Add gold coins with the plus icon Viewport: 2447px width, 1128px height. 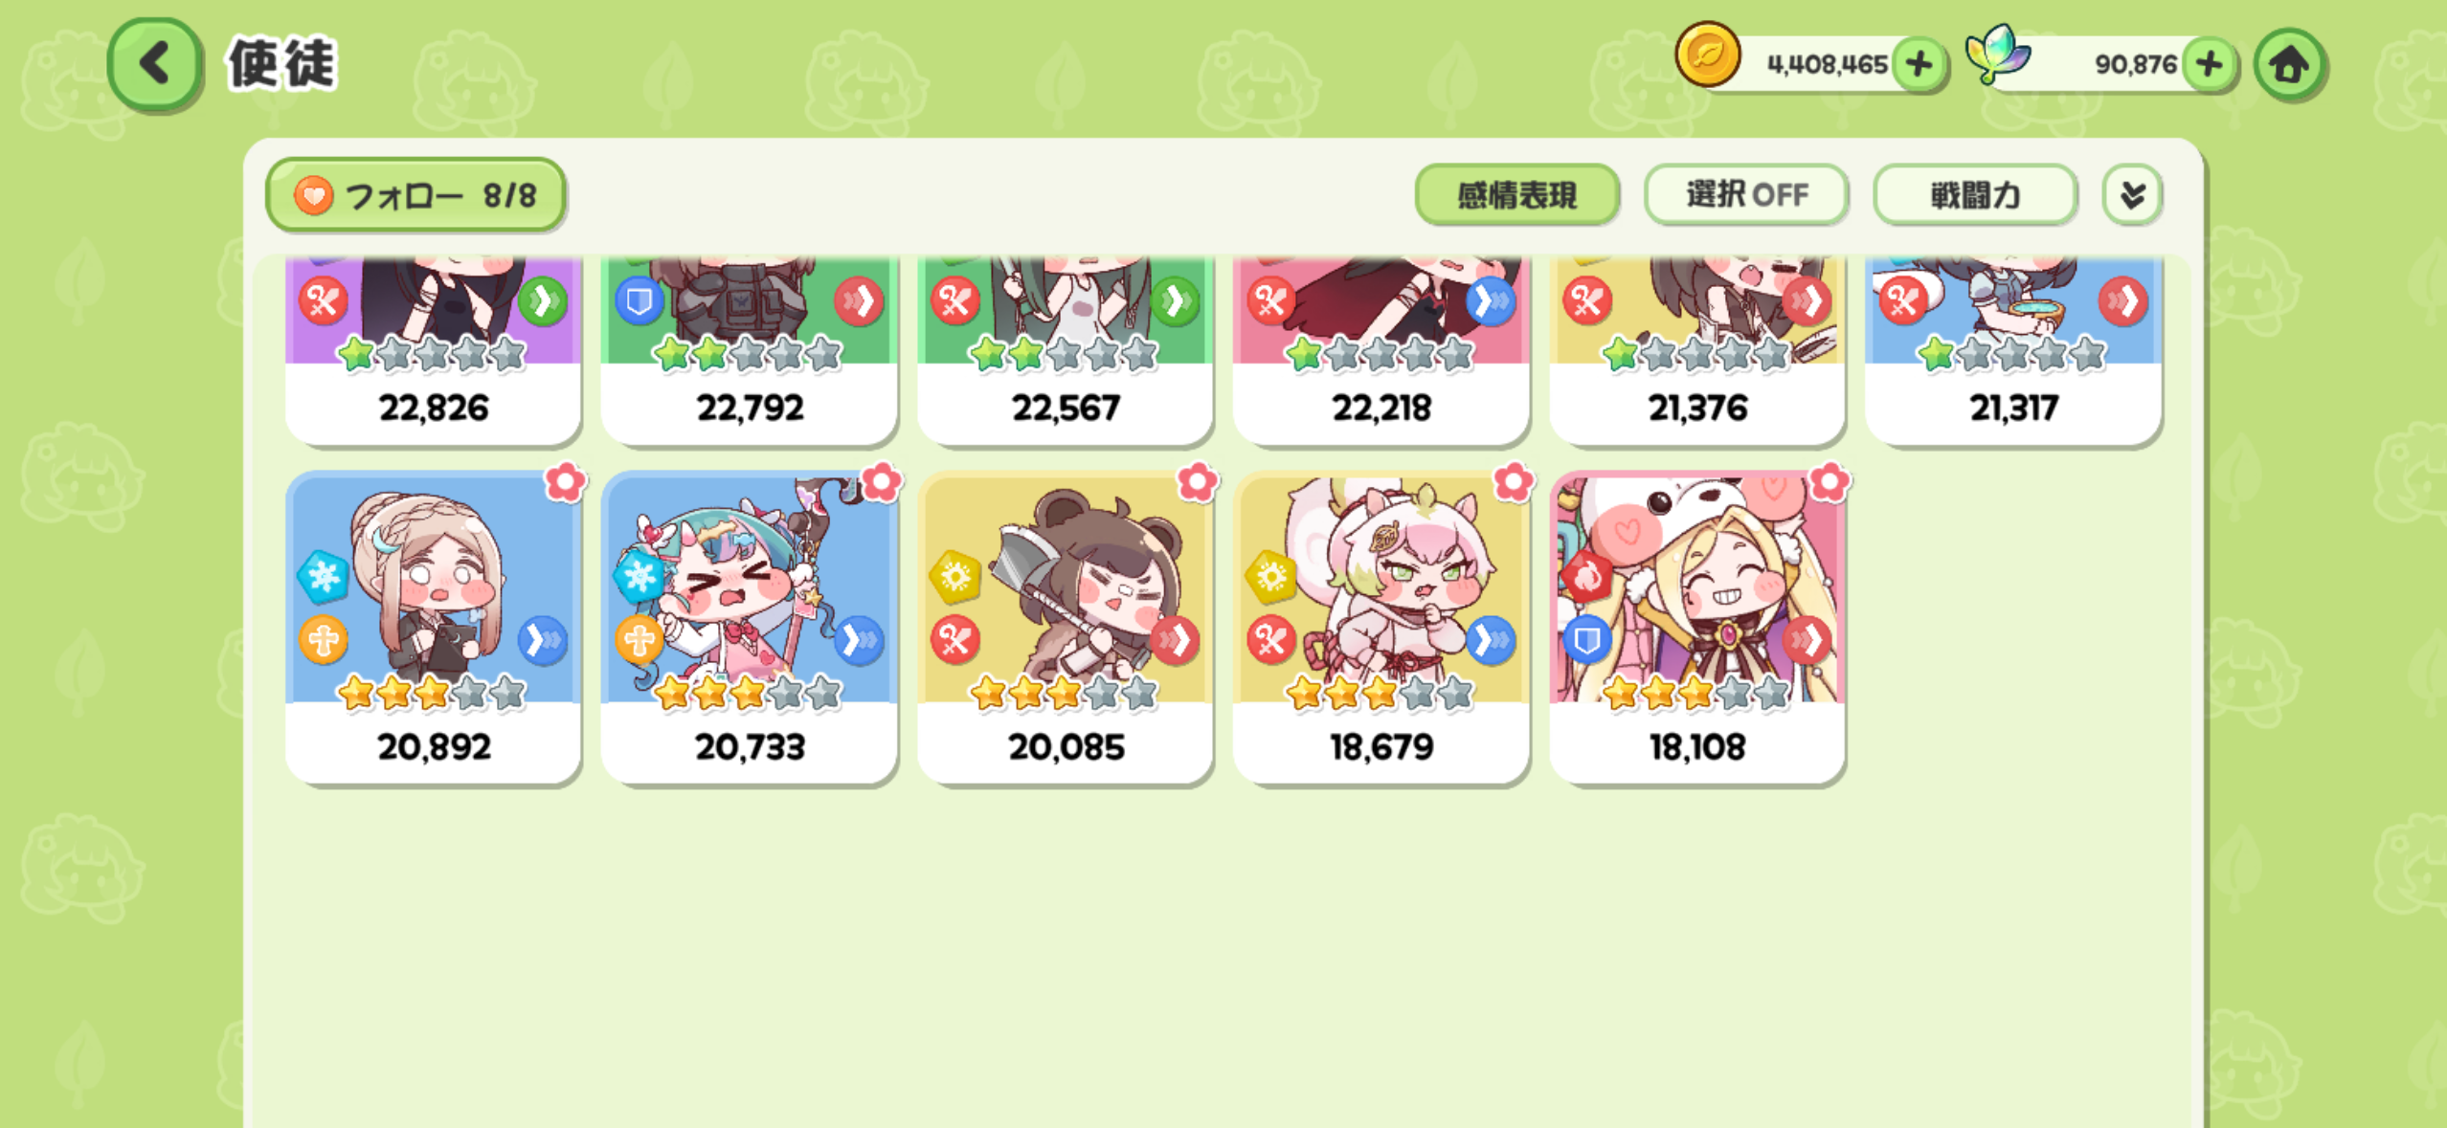pyautogui.click(x=1919, y=65)
